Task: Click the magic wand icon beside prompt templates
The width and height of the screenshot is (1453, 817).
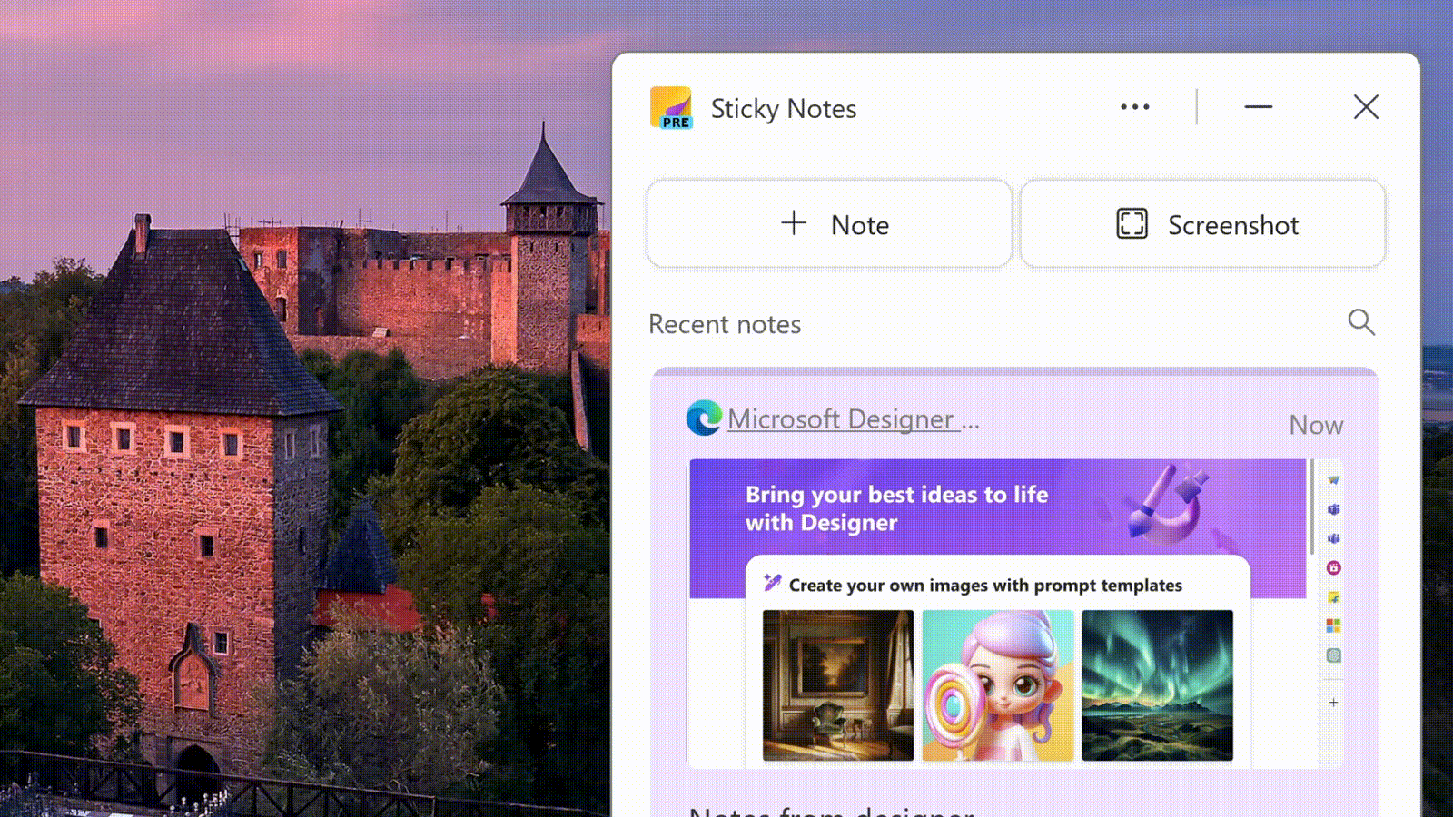Action: click(772, 583)
